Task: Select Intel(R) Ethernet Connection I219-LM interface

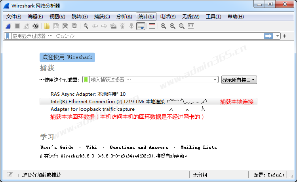Action: click(148, 102)
